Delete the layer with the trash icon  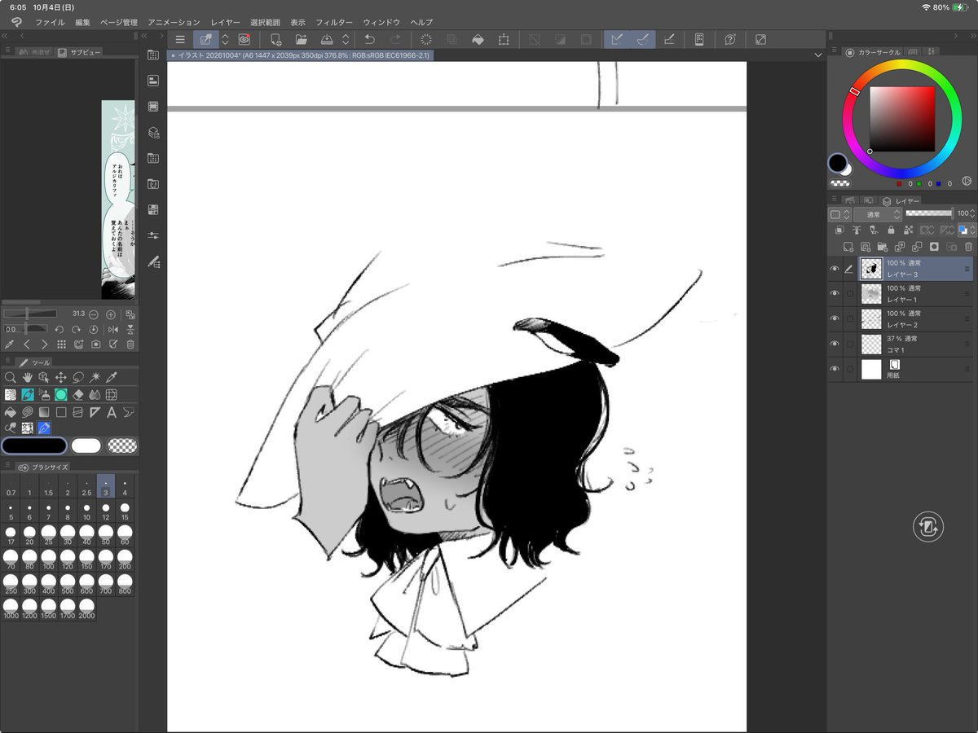click(x=968, y=246)
